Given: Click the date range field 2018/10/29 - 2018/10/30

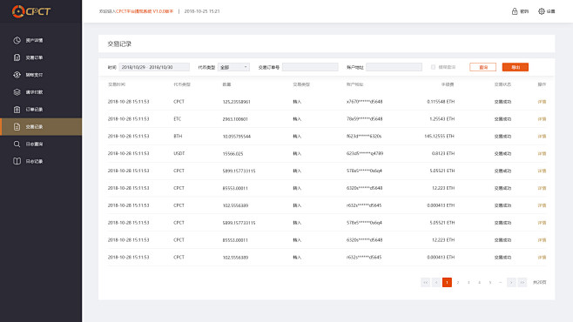Looking at the screenshot, I should pyautogui.click(x=154, y=67).
